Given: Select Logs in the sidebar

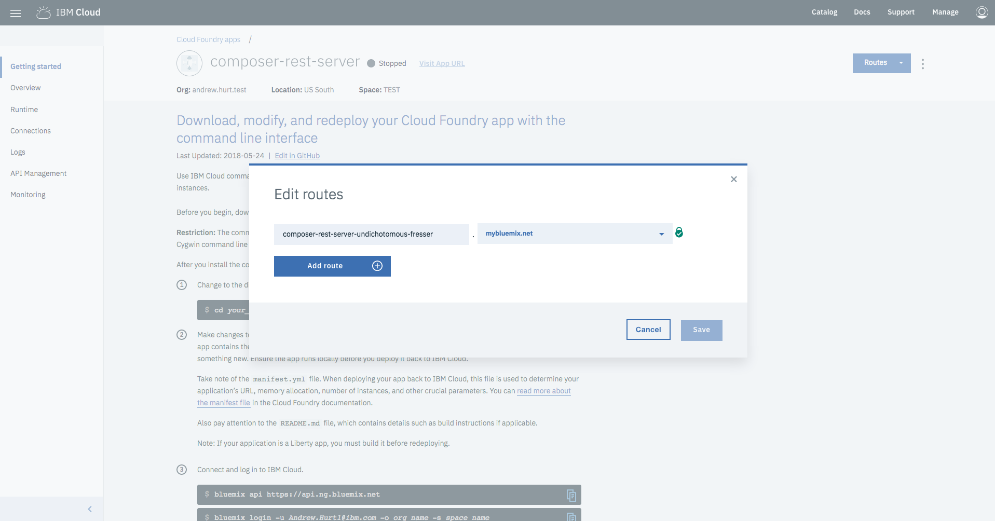Looking at the screenshot, I should click(18, 152).
